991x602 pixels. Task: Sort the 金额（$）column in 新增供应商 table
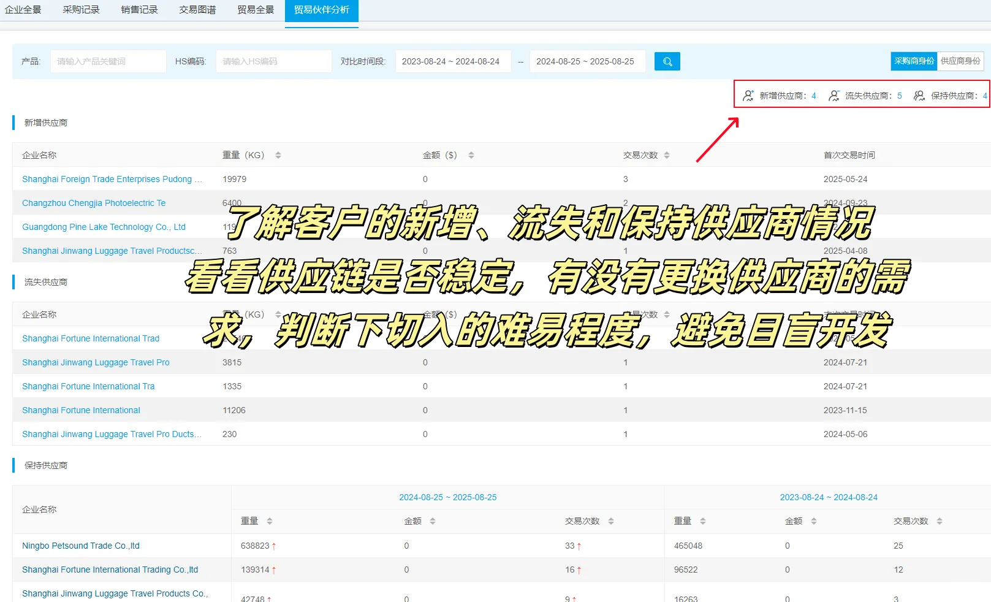click(471, 154)
